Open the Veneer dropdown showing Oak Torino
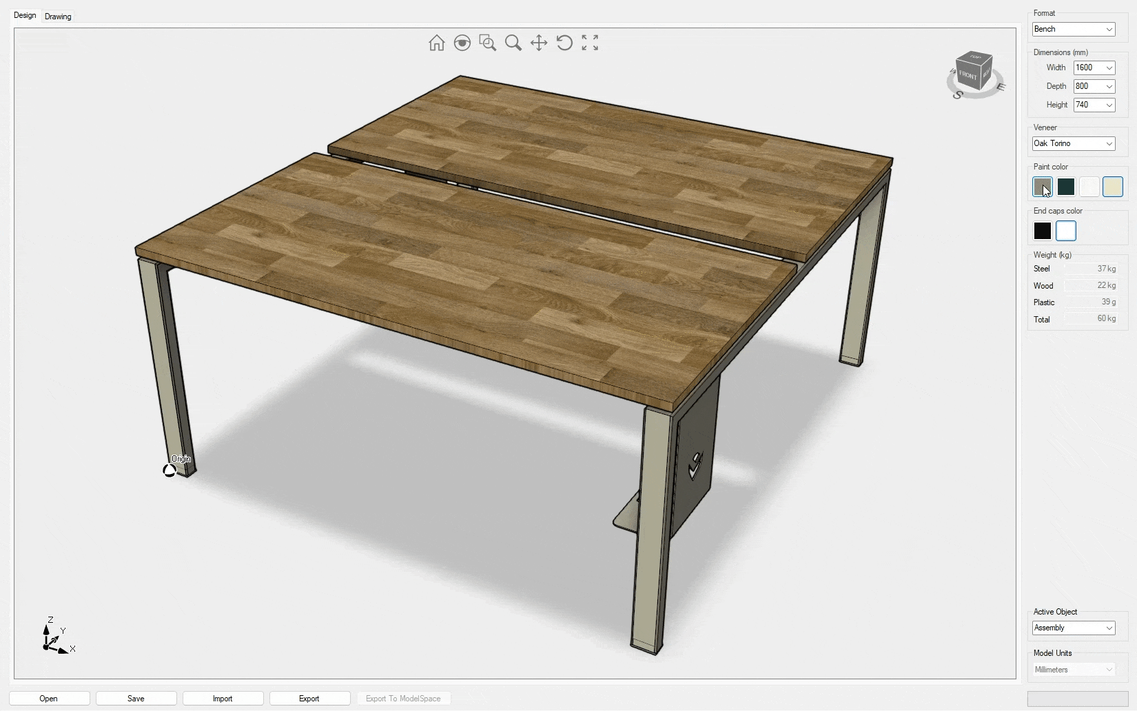 1073,143
